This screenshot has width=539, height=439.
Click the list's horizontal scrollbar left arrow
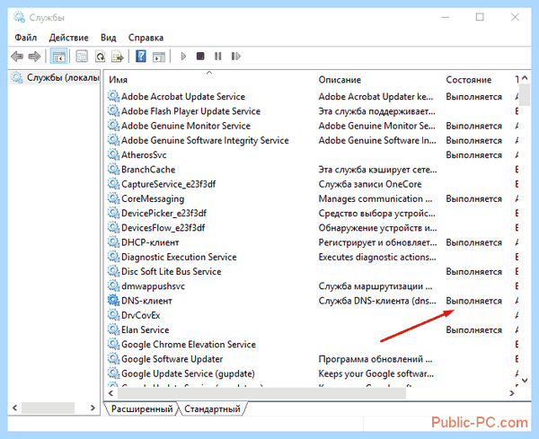[x=110, y=393]
